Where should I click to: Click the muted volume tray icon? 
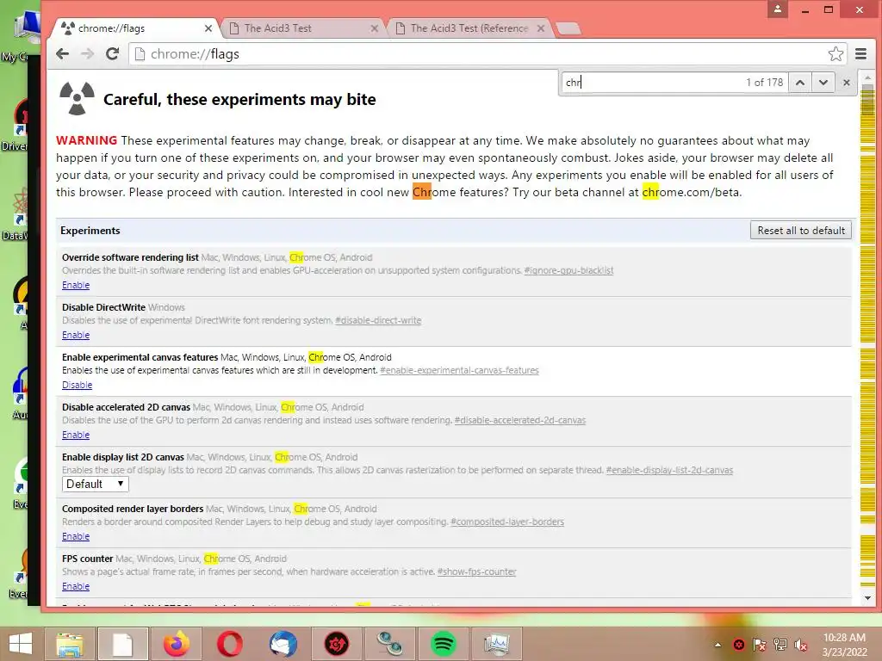(x=801, y=645)
